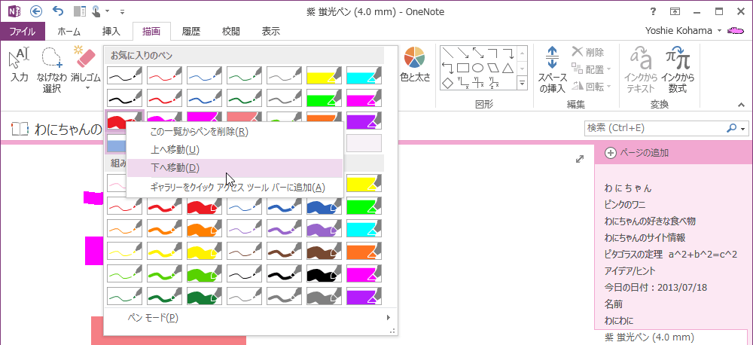Pick the rectangle shape
753x345 pixels.
(x=462, y=67)
